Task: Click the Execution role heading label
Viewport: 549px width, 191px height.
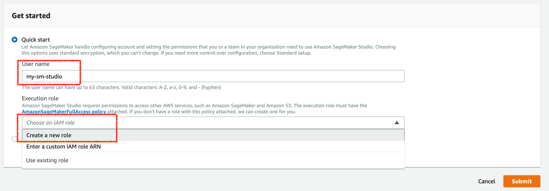Action: tap(40, 98)
